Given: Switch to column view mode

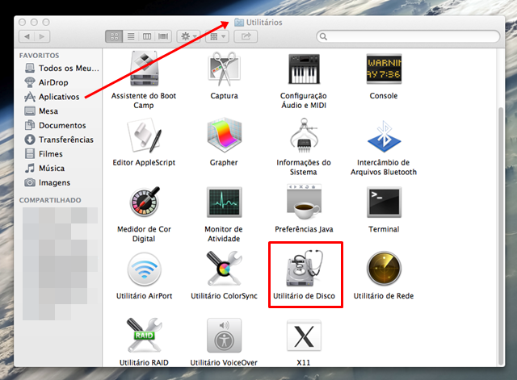Looking at the screenshot, I should (147, 36).
